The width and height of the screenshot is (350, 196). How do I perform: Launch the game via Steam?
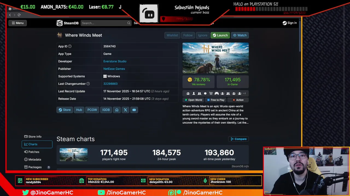[220, 35]
